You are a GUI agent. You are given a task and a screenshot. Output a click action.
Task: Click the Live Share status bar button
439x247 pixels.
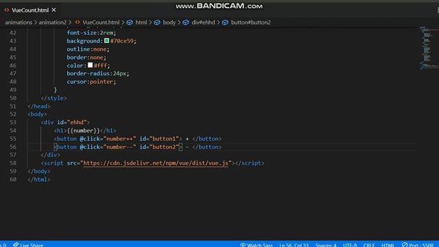tap(28, 245)
